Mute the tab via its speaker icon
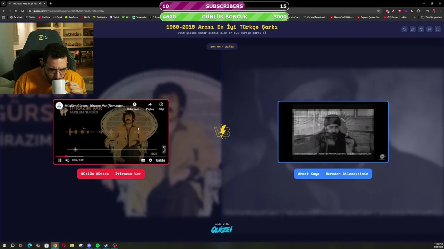The height and width of the screenshot is (249, 444). [x=40, y=3]
